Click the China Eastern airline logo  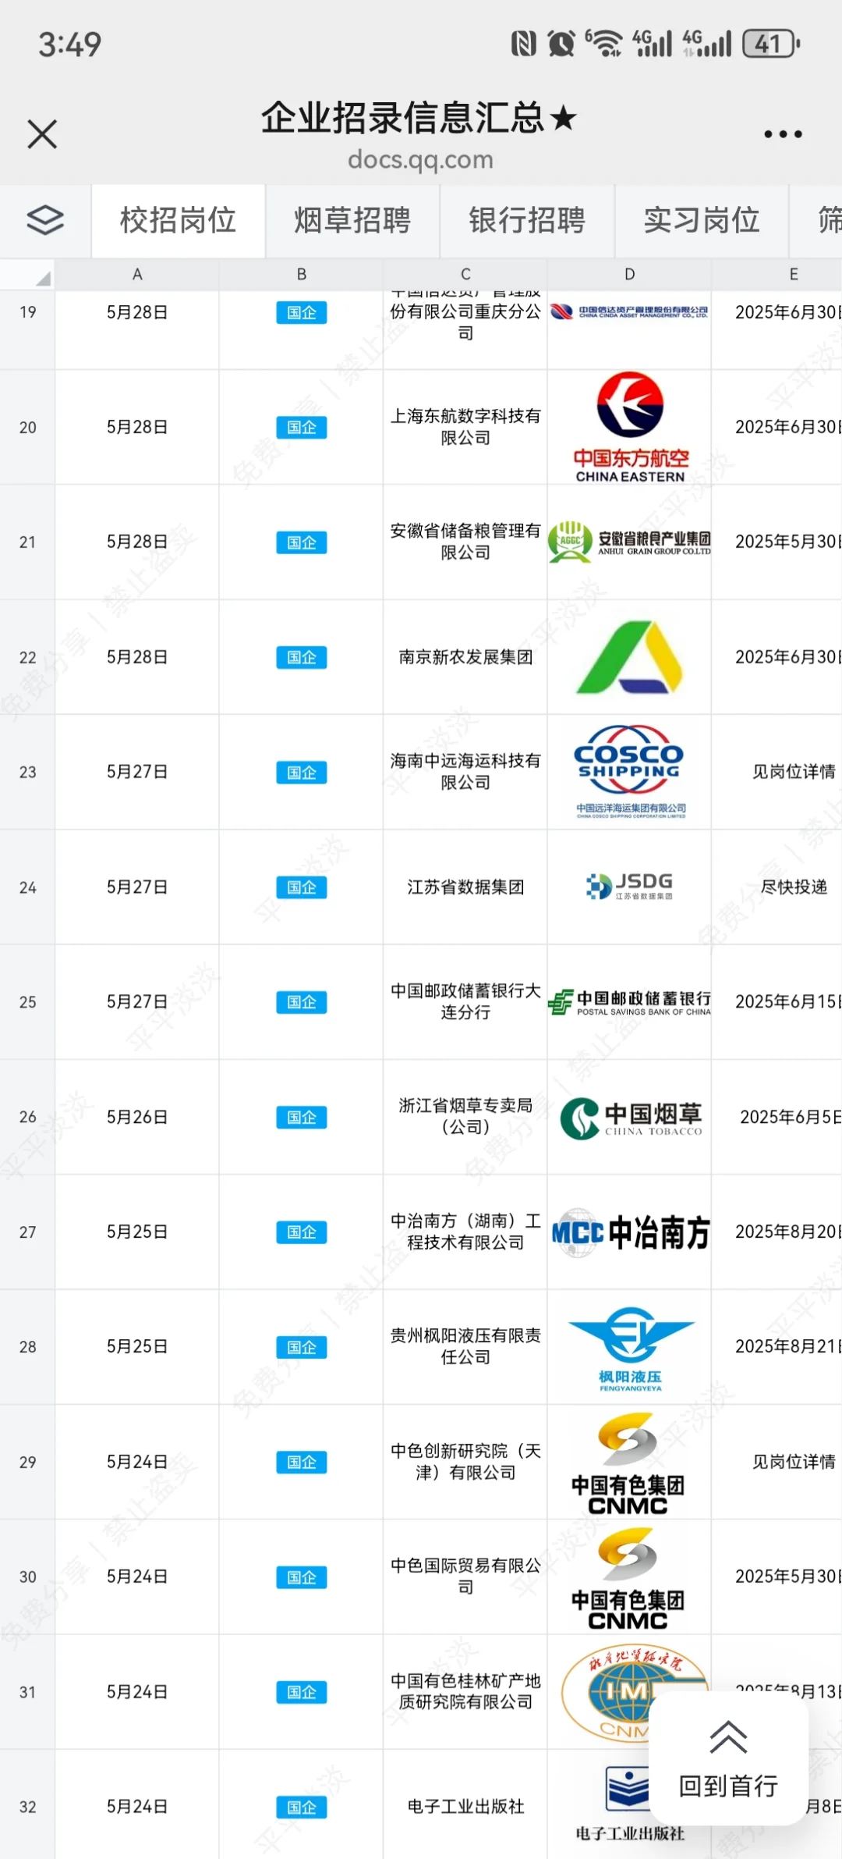[x=630, y=428]
